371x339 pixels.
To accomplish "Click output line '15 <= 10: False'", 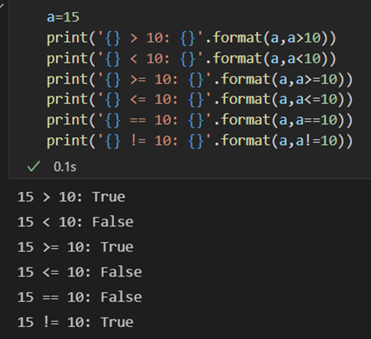I will tap(79, 272).
